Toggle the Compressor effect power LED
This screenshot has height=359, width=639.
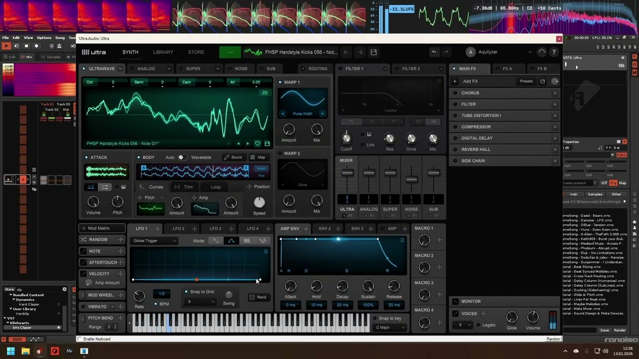coord(456,127)
